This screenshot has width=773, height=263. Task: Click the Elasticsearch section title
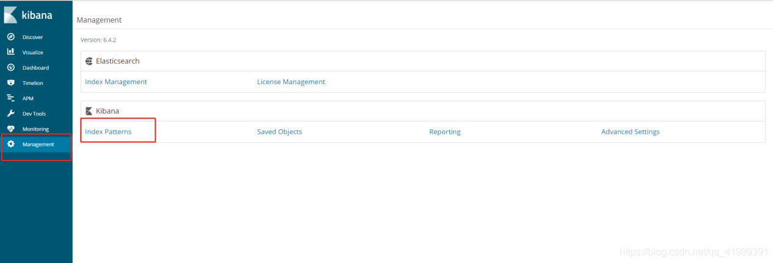click(117, 61)
